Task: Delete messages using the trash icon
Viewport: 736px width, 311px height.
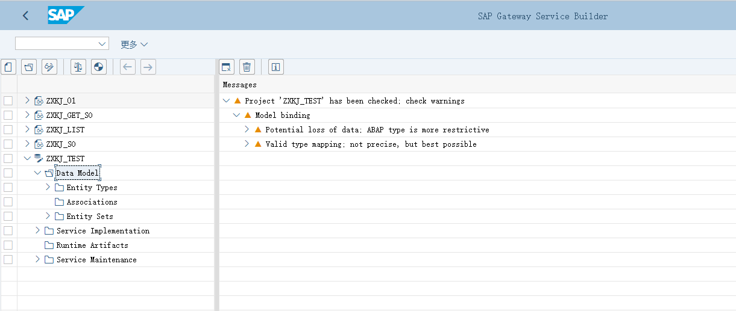Action: pyautogui.click(x=247, y=67)
